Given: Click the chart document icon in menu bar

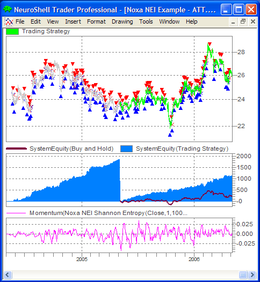Looking at the screenshot, I should pos(9,22).
